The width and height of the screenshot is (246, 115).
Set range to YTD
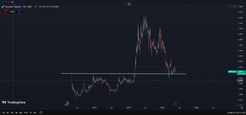coord(26,113)
